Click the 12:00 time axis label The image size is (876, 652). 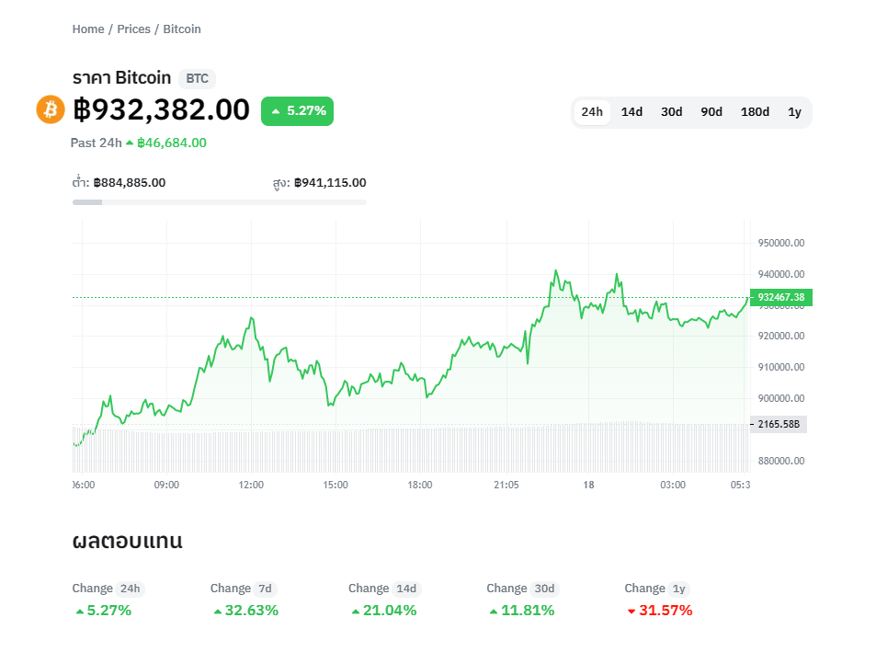coord(251,485)
